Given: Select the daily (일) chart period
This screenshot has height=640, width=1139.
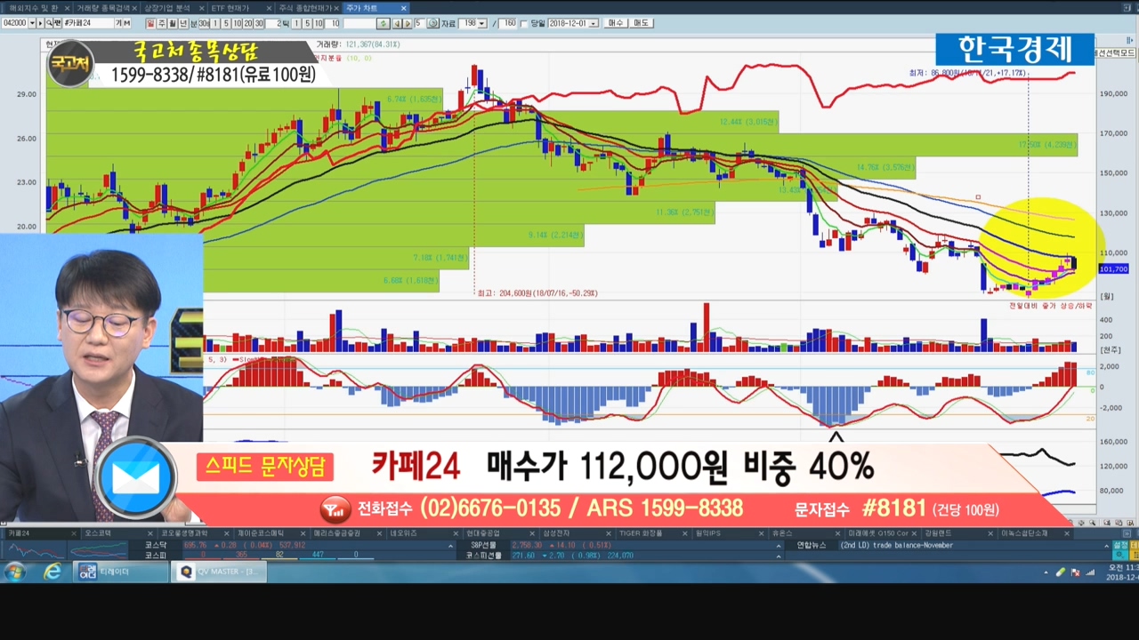Looking at the screenshot, I should [x=151, y=23].
